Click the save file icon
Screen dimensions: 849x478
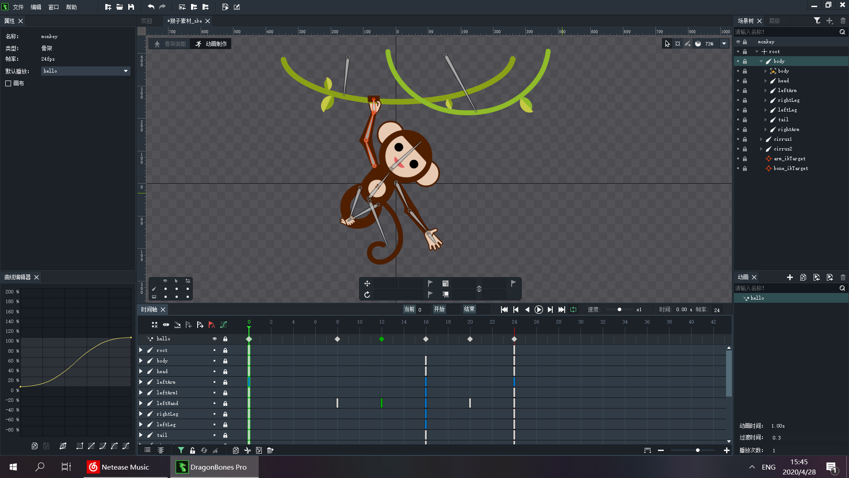[131, 7]
